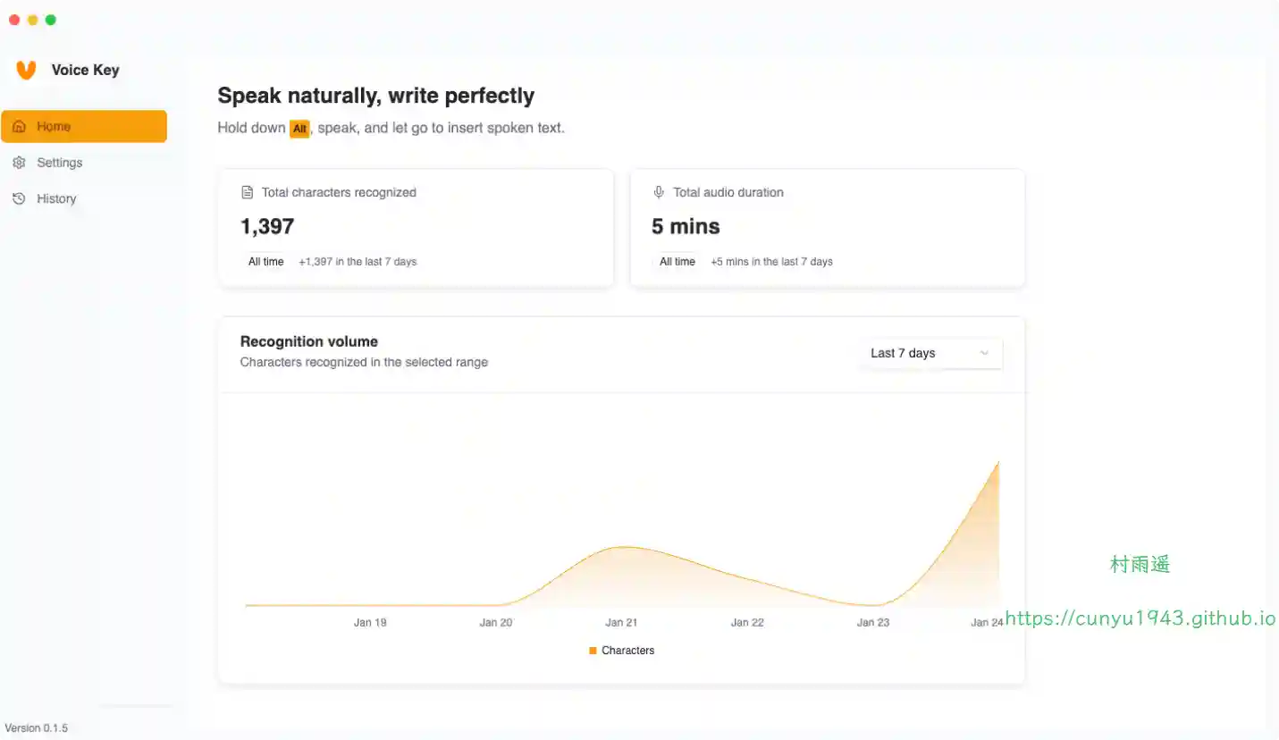Click the document icon beside Total characters
The width and height of the screenshot is (1279, 740).
click(x=248, y=192)
